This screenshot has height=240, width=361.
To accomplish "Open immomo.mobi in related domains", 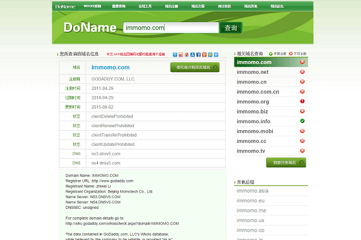I will tap(255, 131).
